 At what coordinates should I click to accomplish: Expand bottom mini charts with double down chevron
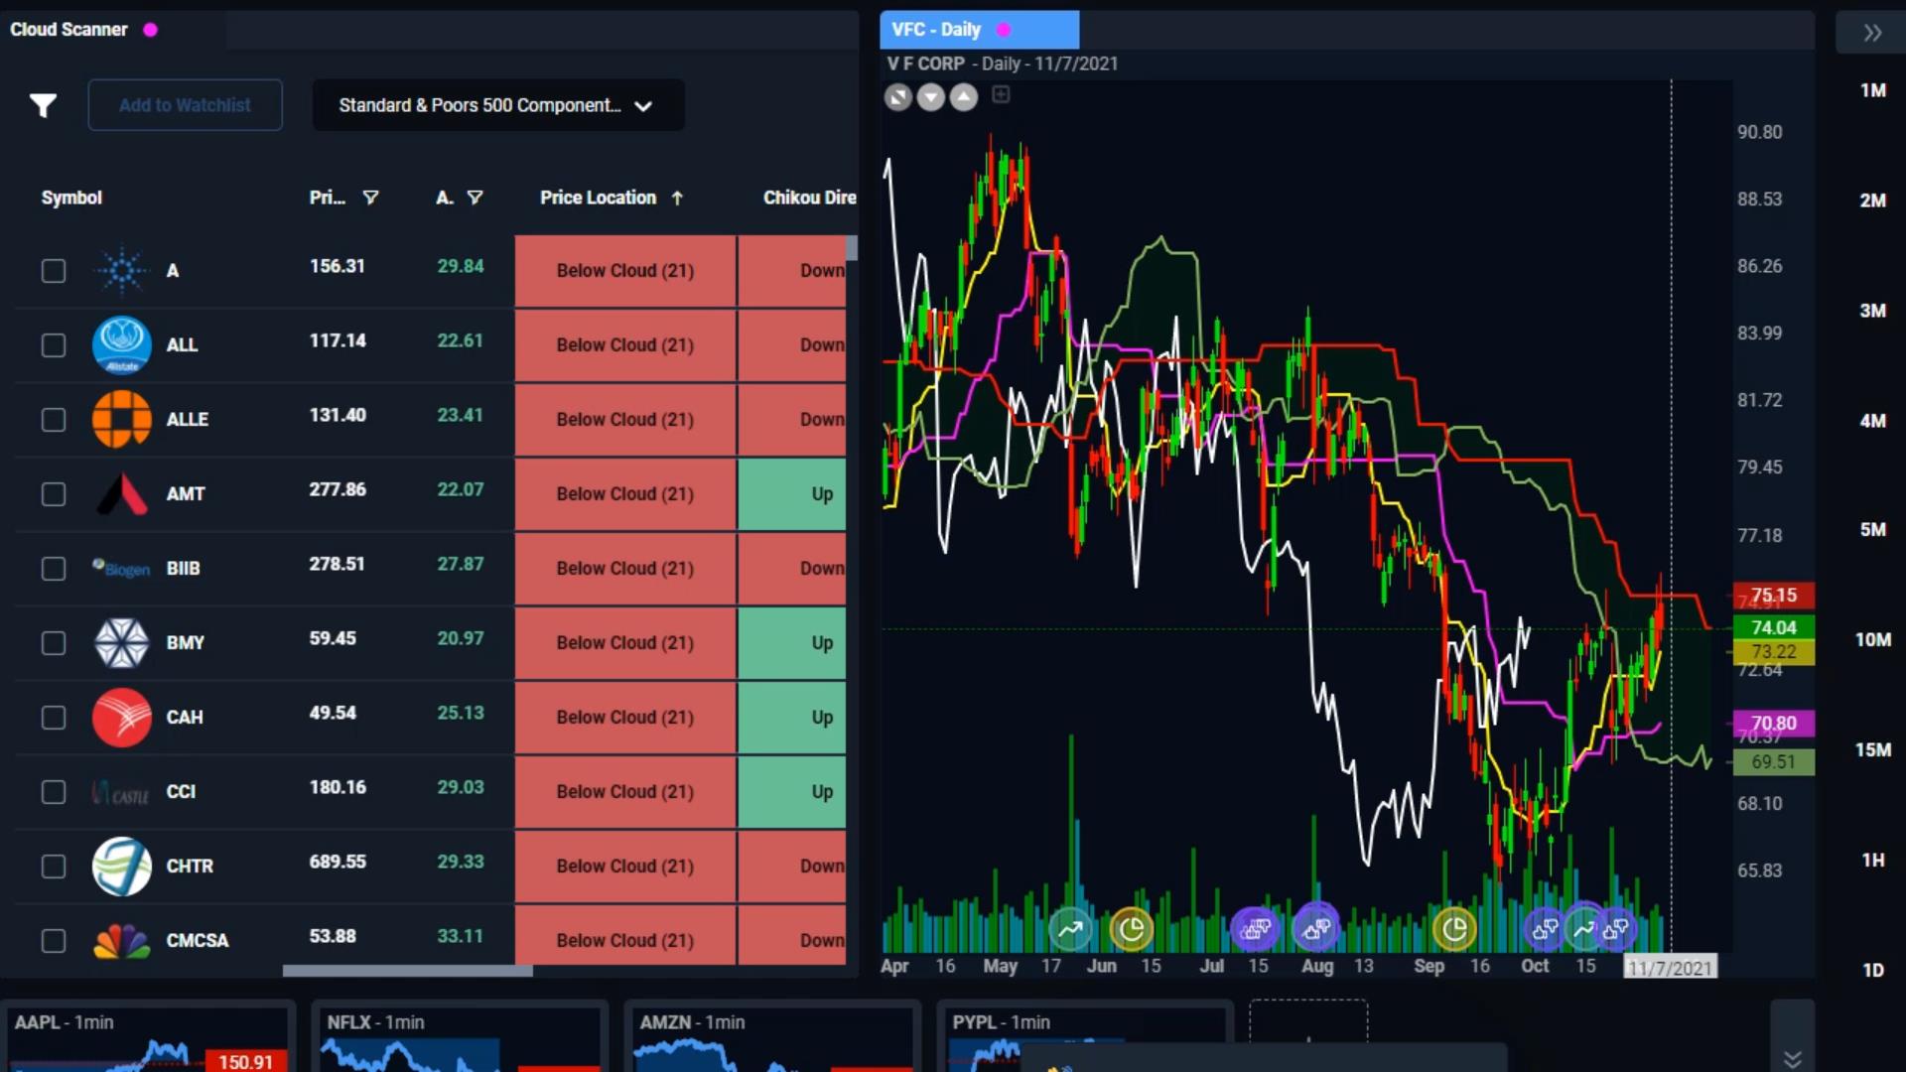1793,1058
